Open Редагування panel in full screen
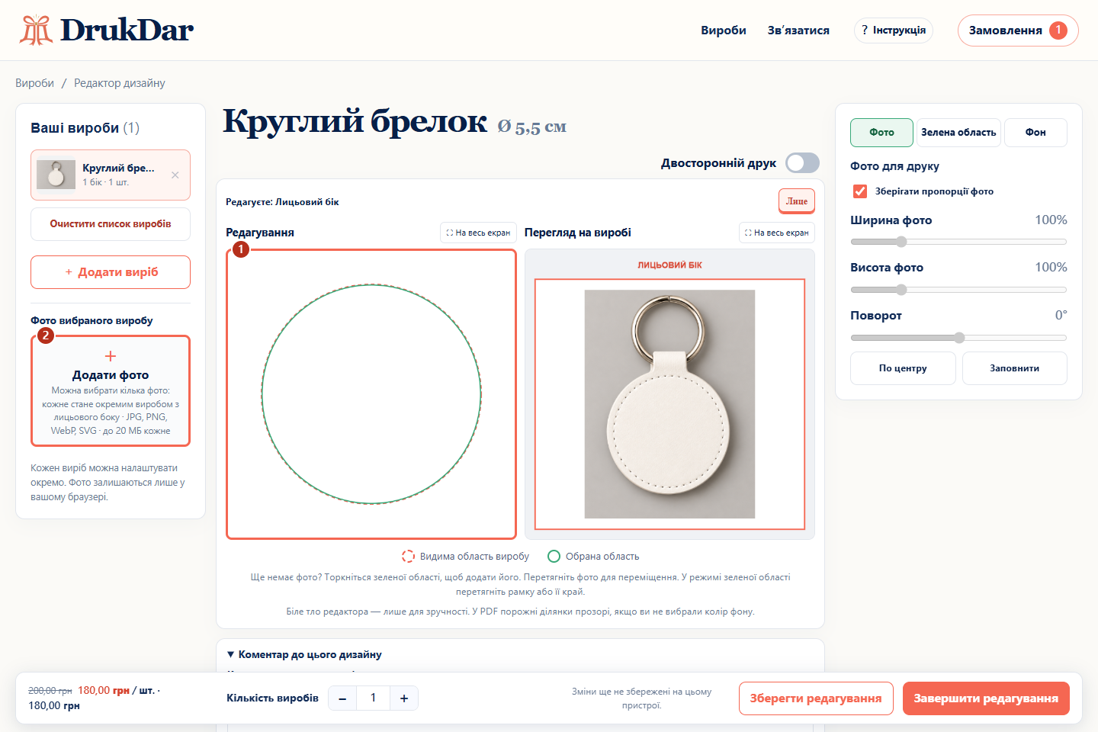The image size is (1098, 732). pyautogui.click(x=479, y=233)
